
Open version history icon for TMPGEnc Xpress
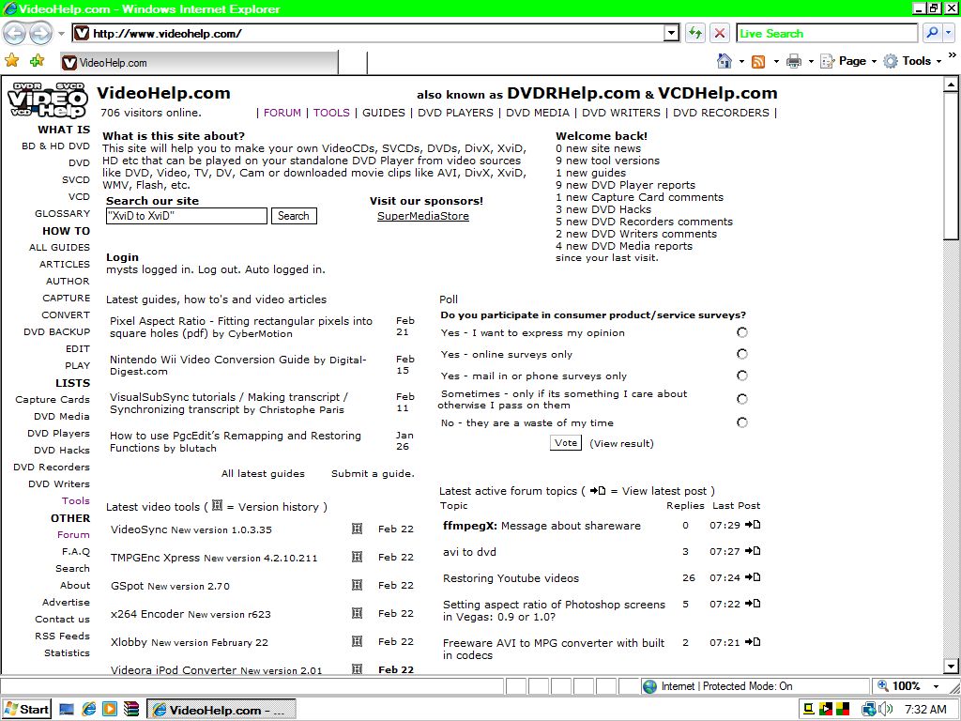(357, 557)
